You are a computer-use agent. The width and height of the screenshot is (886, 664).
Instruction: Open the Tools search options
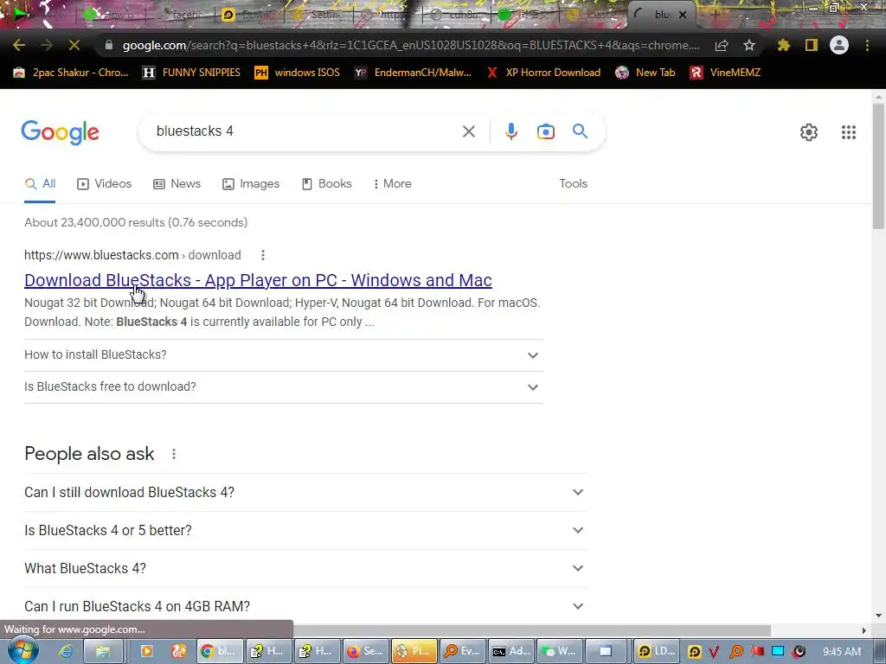pos(573,184)
